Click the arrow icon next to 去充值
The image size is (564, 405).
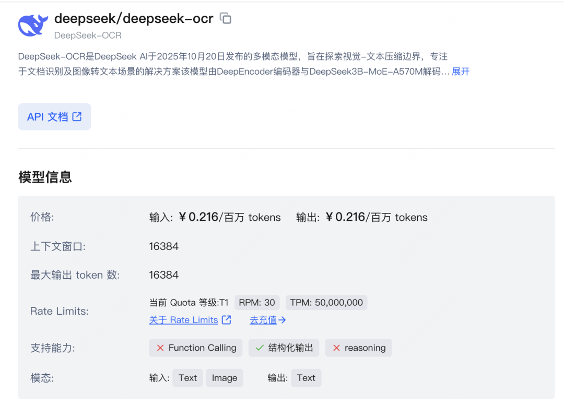282,320
